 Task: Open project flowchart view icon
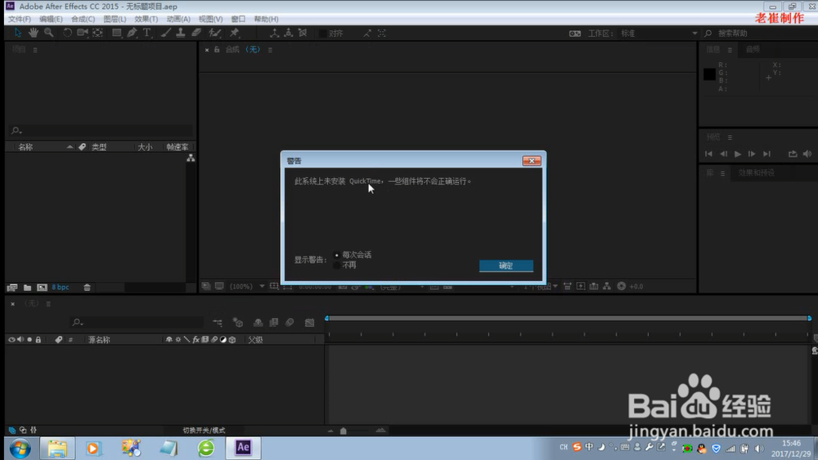point(191,158)
